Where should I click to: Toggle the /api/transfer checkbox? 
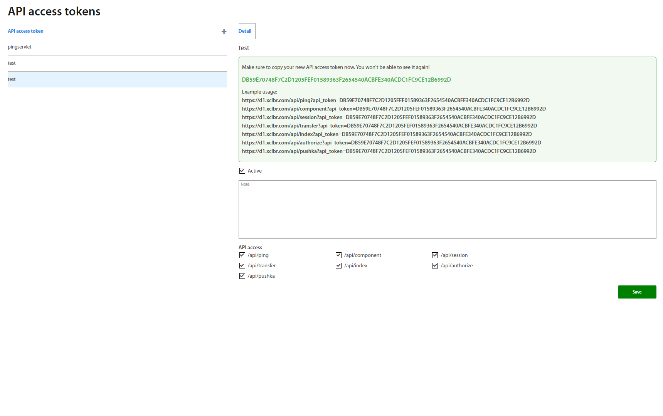pyautogui.click(x=242, y=266)
